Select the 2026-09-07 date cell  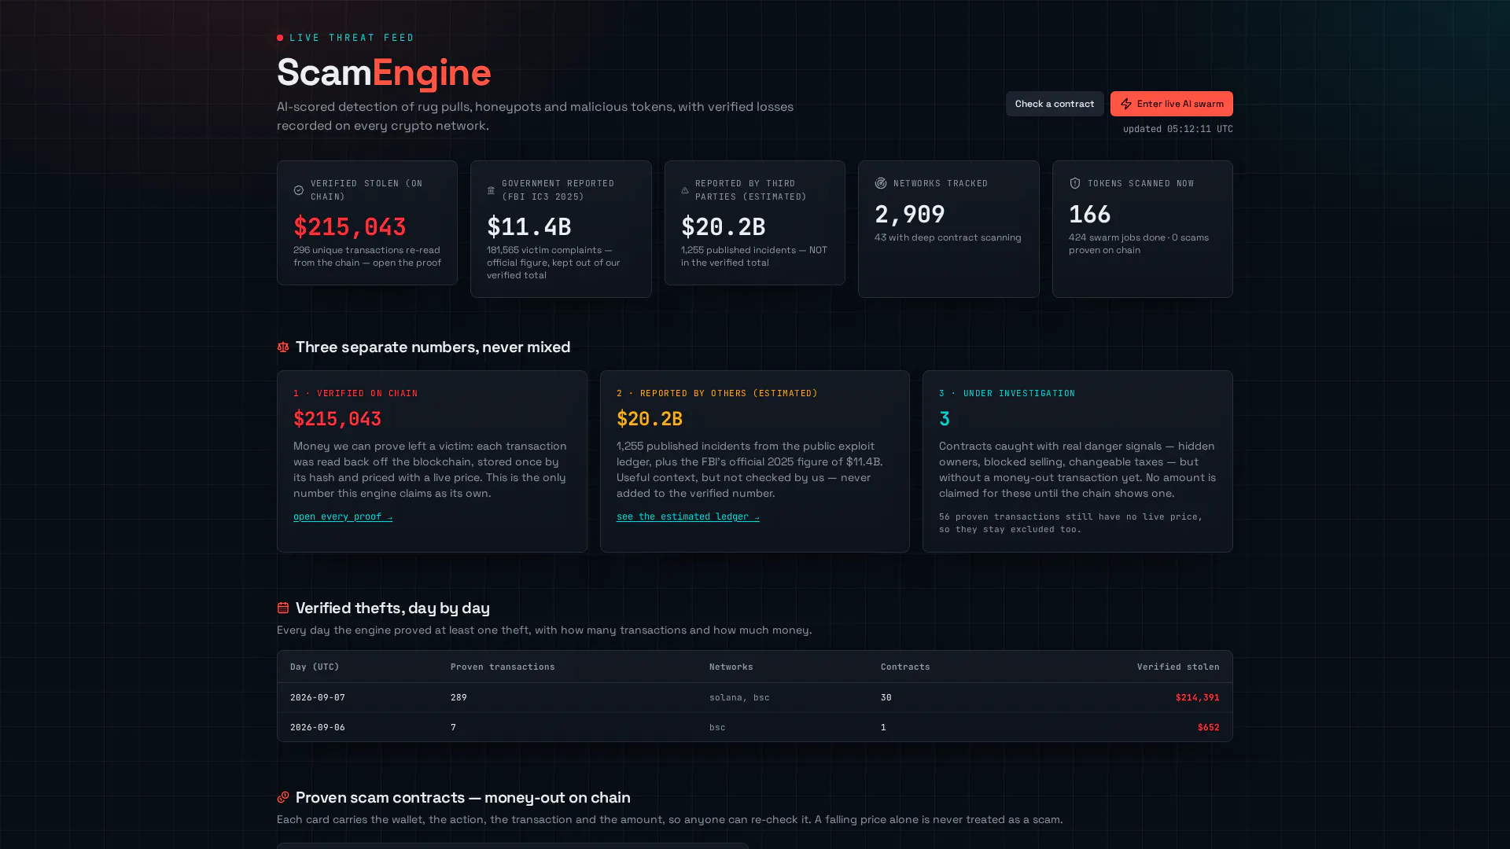318,697
